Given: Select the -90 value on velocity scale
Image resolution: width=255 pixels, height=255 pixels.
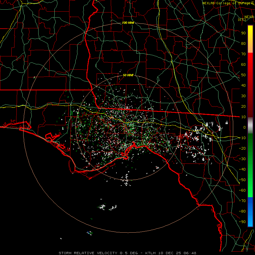Looking at the screenshot, I should pyautogui.click(x=242, y=222).
